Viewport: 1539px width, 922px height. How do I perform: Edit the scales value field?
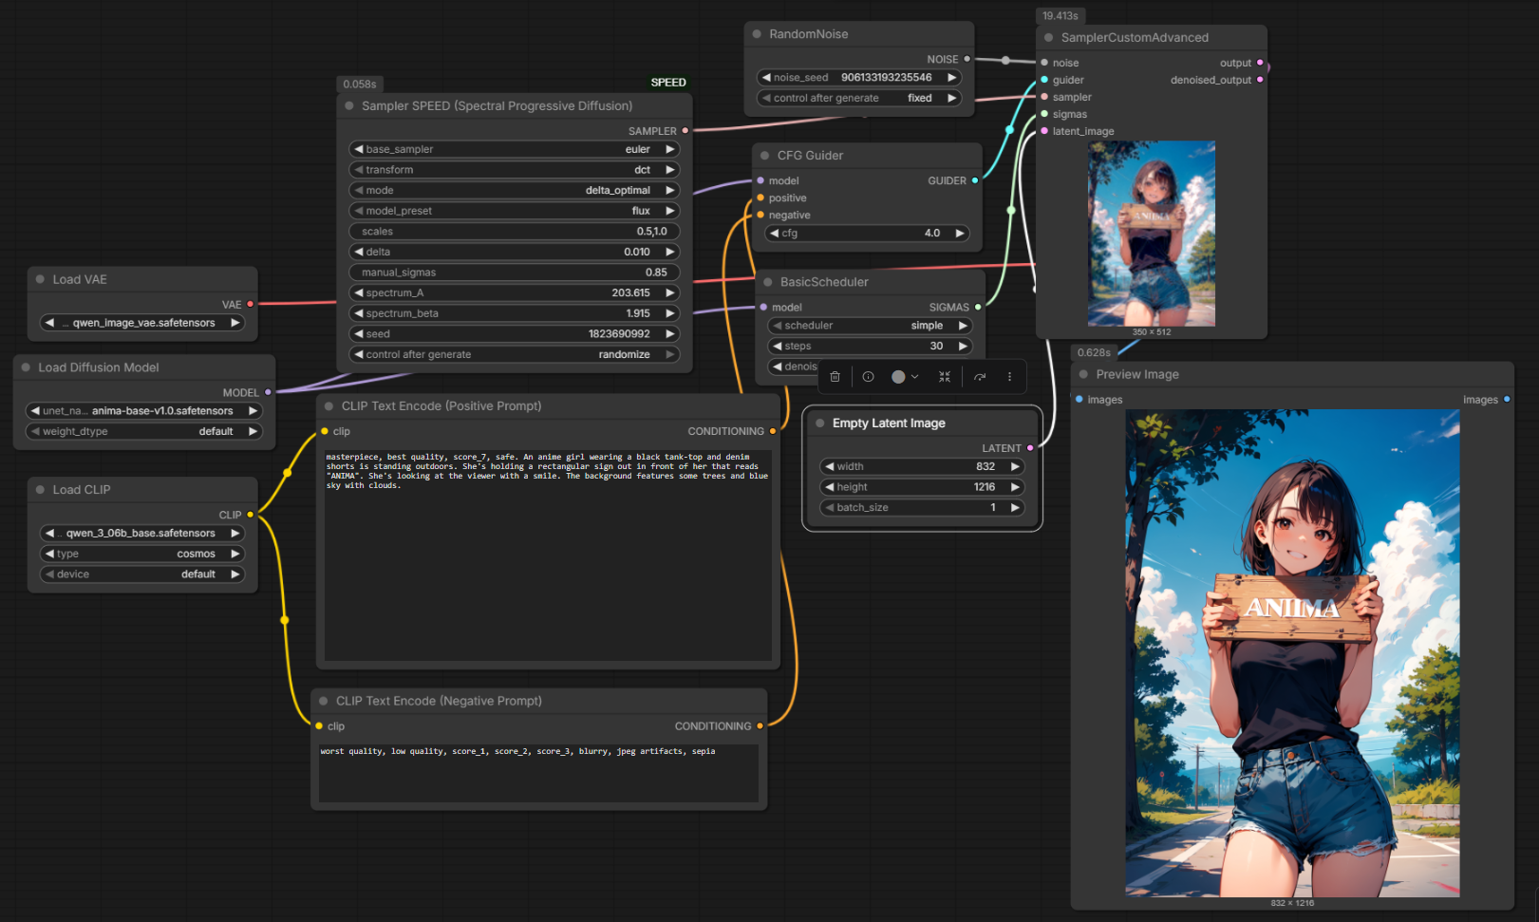point(514,231)
